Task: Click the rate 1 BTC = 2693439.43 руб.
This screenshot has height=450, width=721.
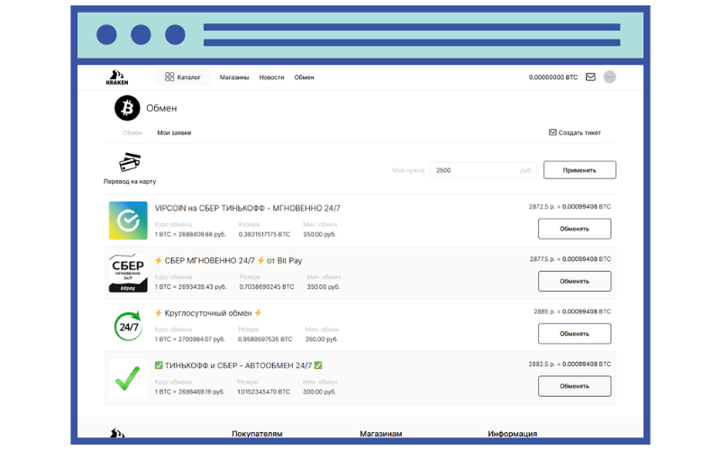Action: tap(191, 286)
